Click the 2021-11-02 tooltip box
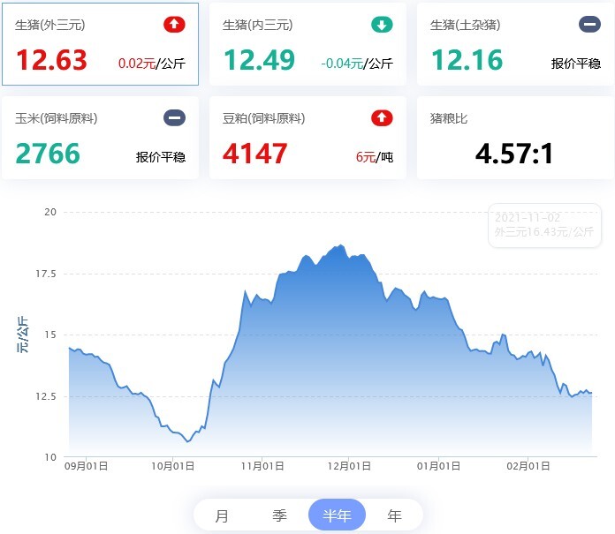Viewport: 615px width, 534px height. (544, 225)
